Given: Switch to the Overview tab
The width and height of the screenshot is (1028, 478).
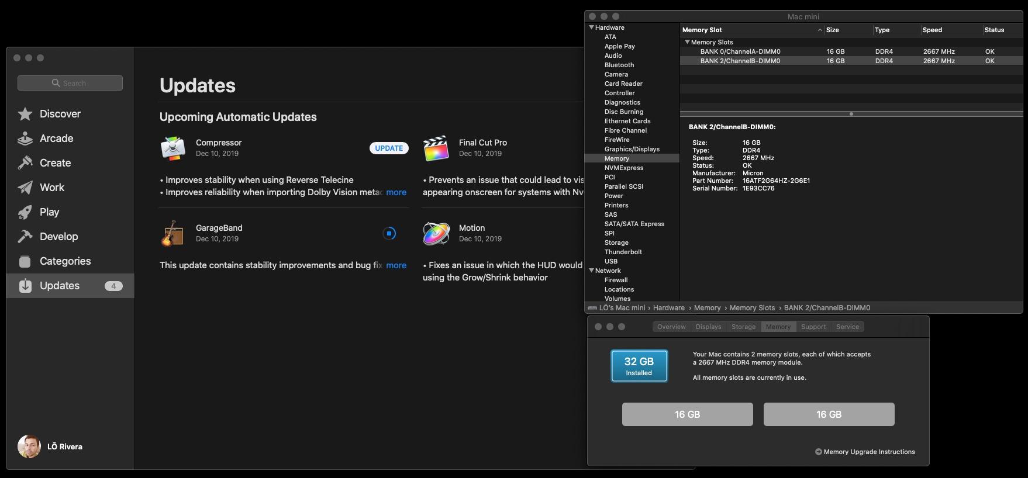Looking at the screenshot, I should pos(671,327).
